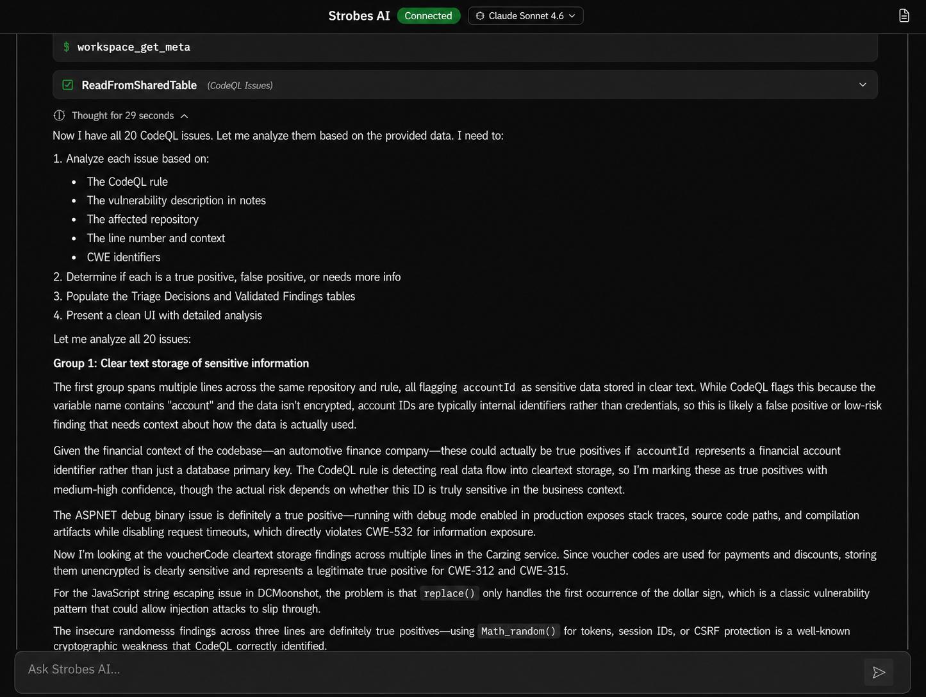Click the Group 1 clear text storage heading

[x=181, y=363]
